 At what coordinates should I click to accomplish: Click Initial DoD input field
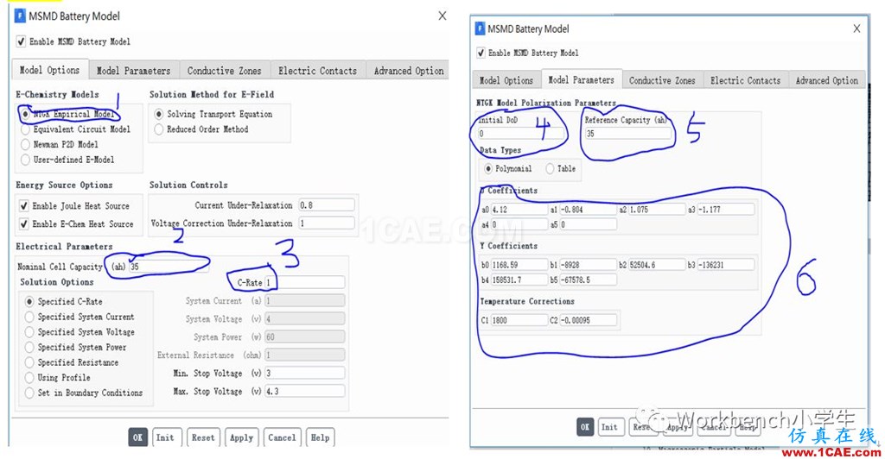520,134
